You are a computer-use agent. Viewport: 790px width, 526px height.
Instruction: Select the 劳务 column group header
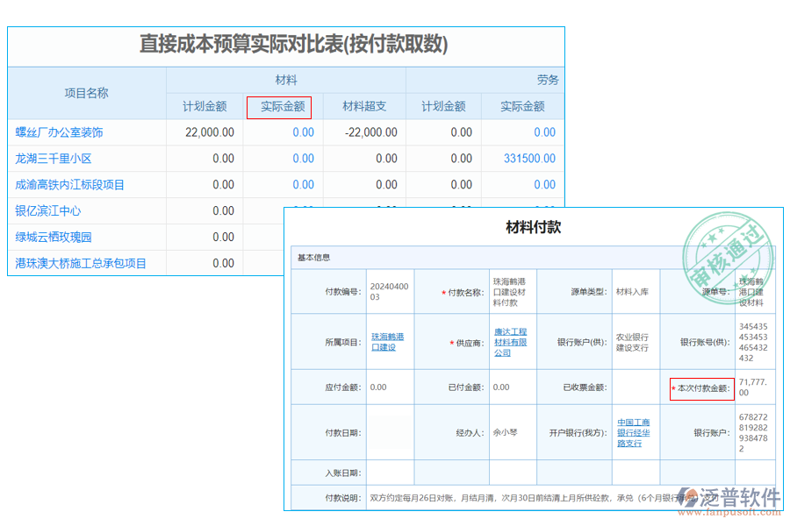click(x=548, y=78)
